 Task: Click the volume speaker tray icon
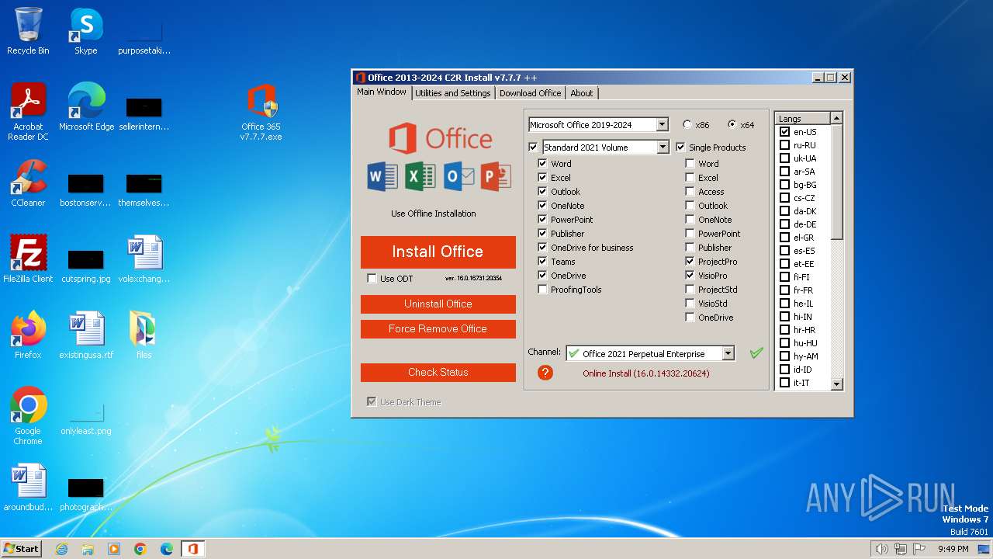click(881, 549)
